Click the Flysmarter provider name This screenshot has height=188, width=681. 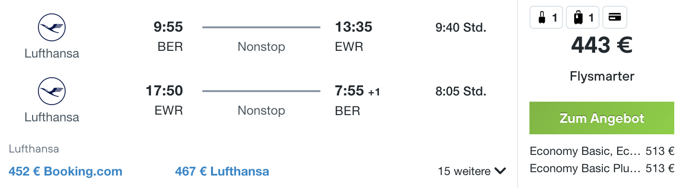click(602, 76)
